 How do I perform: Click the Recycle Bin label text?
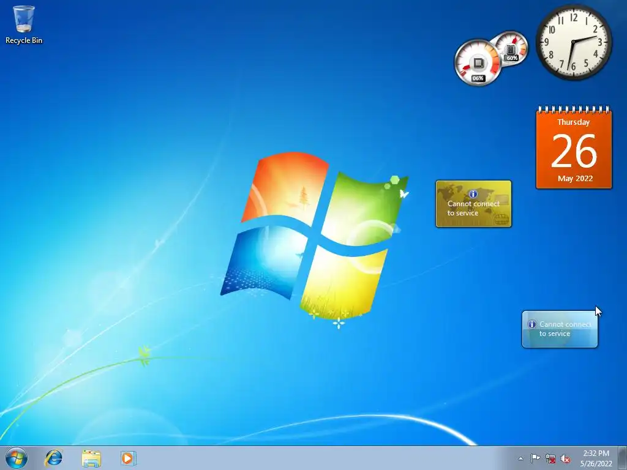pos(24,40)
